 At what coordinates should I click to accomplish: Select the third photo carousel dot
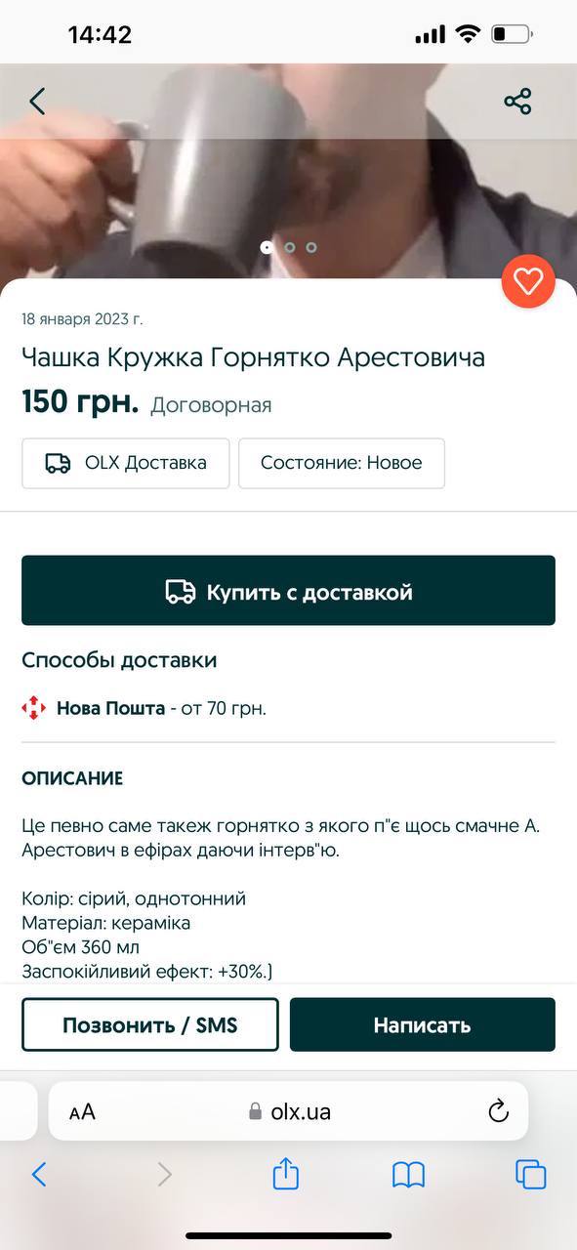coord(310,247)
